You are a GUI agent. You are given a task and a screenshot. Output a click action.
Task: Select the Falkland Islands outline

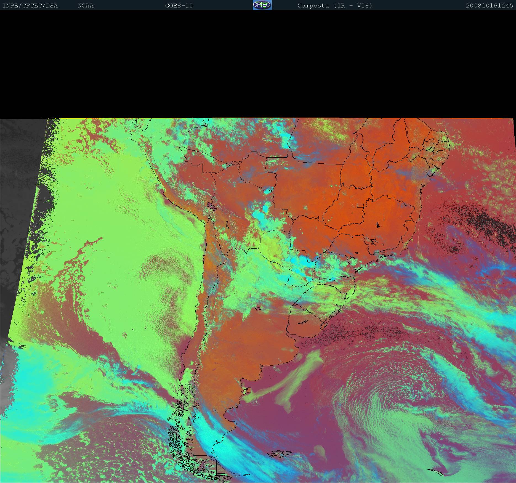[x=280, y=453]
